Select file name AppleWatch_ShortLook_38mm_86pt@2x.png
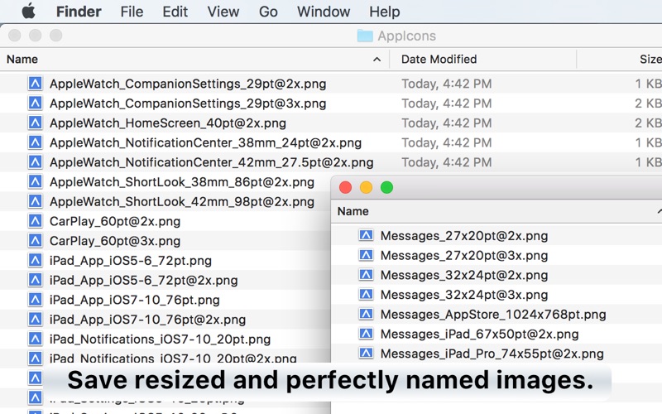The height and width of the screenshot is (414, 662). pos(182,182)
